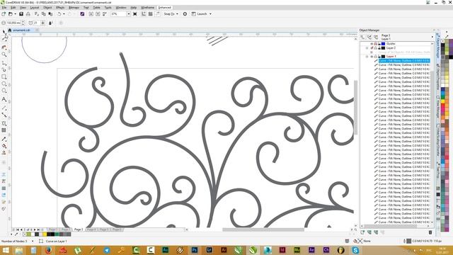Create a new document with the New icon

[4, 14]
